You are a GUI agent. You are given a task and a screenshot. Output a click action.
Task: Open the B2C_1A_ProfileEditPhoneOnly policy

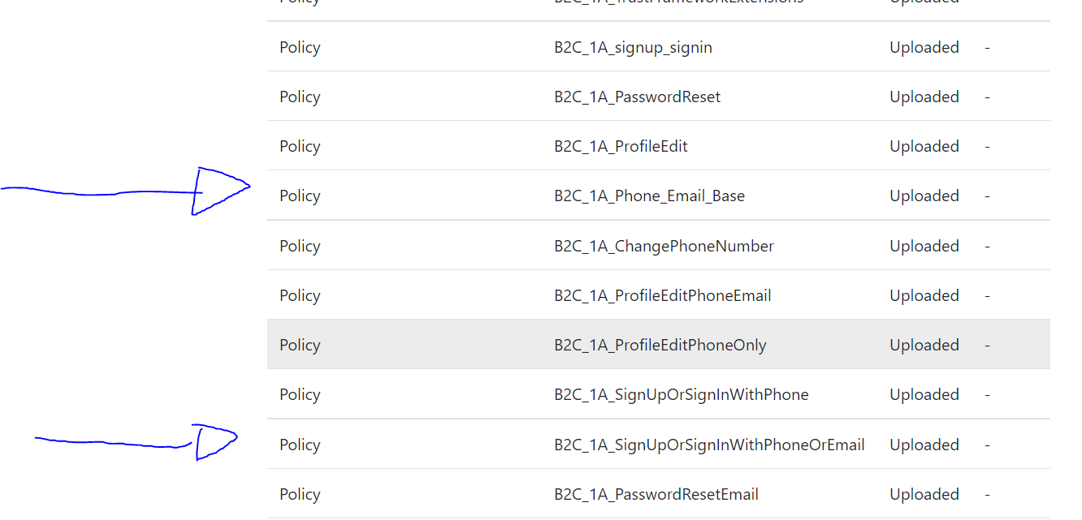(660, 345)
